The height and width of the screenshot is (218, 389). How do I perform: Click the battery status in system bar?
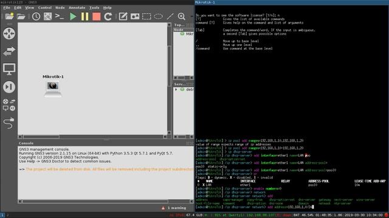click(x=304, y=216)
